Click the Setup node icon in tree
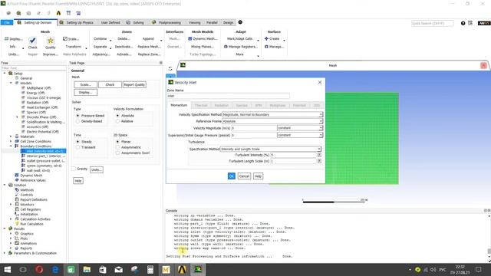Screen dimensions: 491x276 point(11,74)
